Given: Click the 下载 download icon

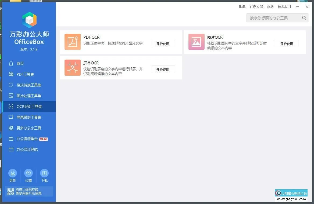Looking at the screenshot, I should coord(44,173).
